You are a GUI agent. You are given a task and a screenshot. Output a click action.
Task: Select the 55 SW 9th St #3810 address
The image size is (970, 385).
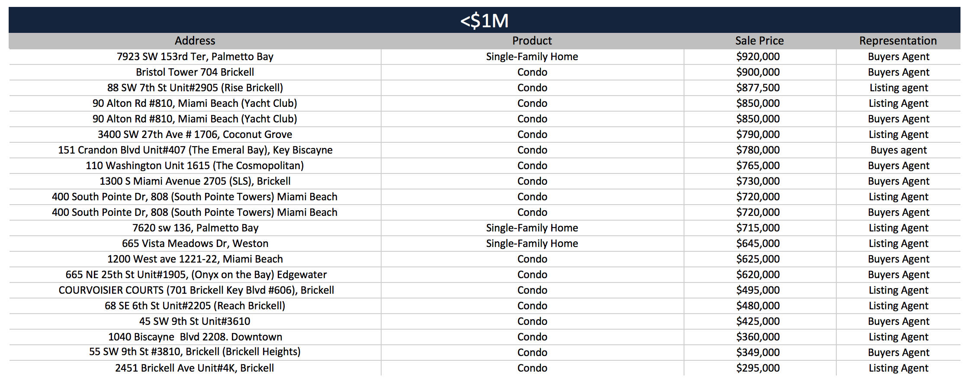195,352
